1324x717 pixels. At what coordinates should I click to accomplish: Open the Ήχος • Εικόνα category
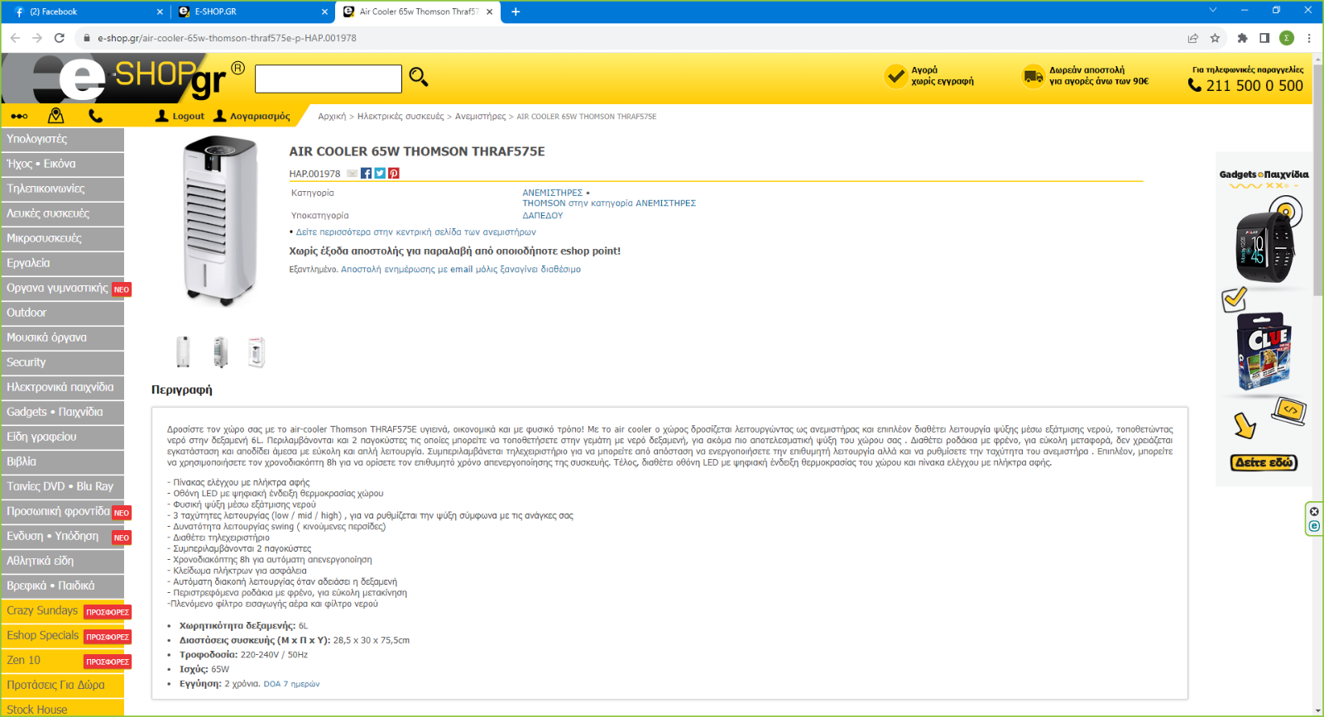point(63,164)
